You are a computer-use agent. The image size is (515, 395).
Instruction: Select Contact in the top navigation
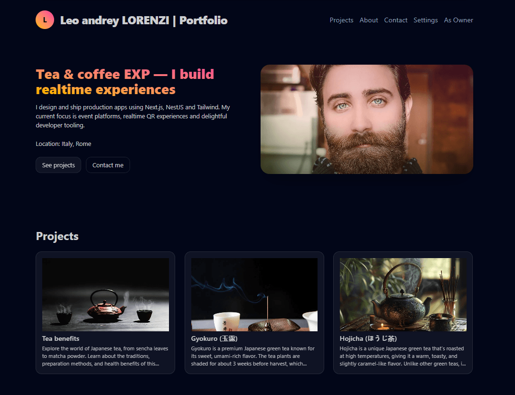click(395, 20)
